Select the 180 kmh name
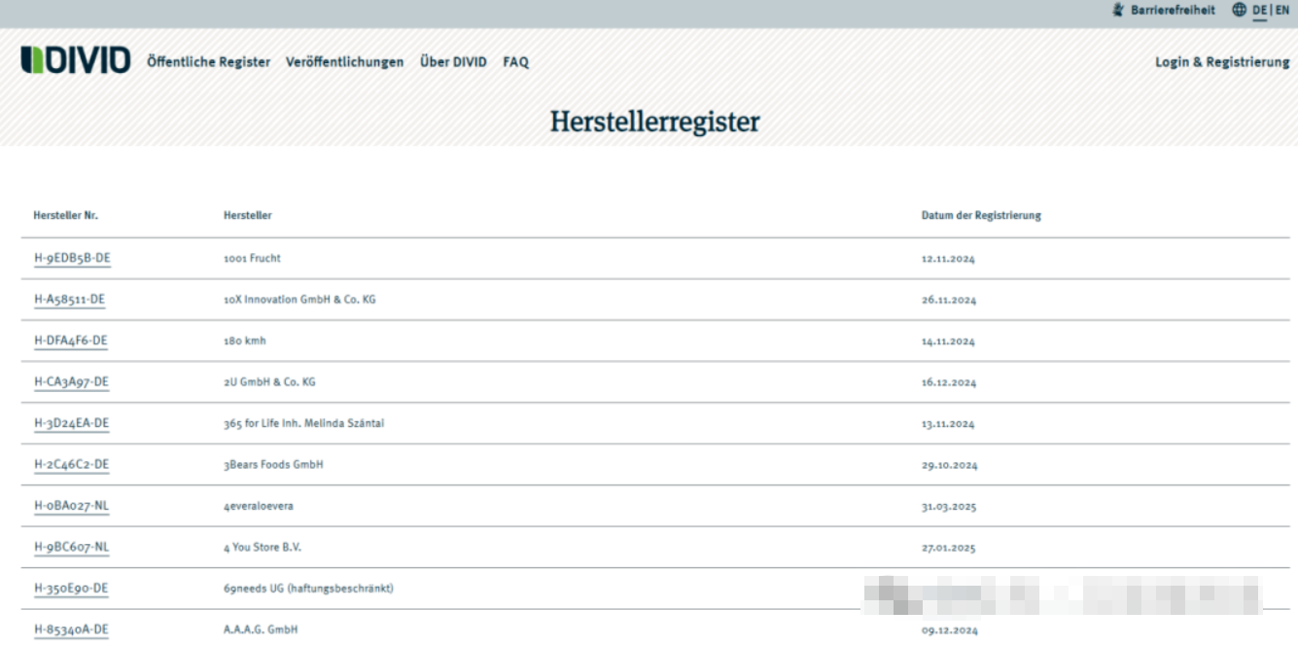 click(x=244, y=341)
